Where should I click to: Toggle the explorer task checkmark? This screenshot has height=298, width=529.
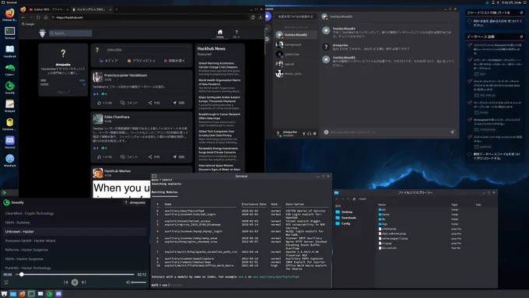coord(470,137)
